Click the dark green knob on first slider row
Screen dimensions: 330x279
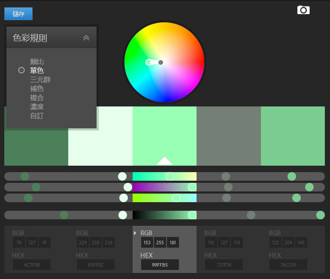point(25,176)
